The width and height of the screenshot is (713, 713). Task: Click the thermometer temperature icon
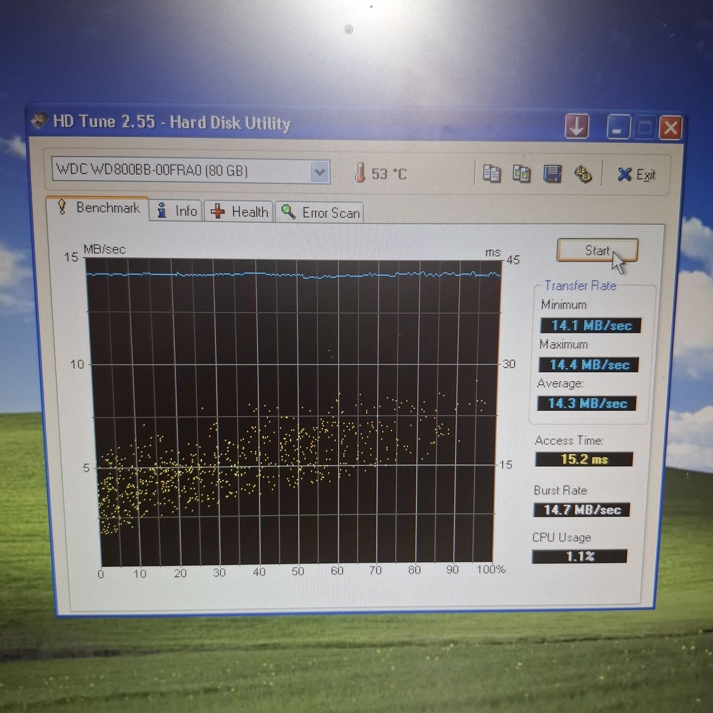(360, 172)
